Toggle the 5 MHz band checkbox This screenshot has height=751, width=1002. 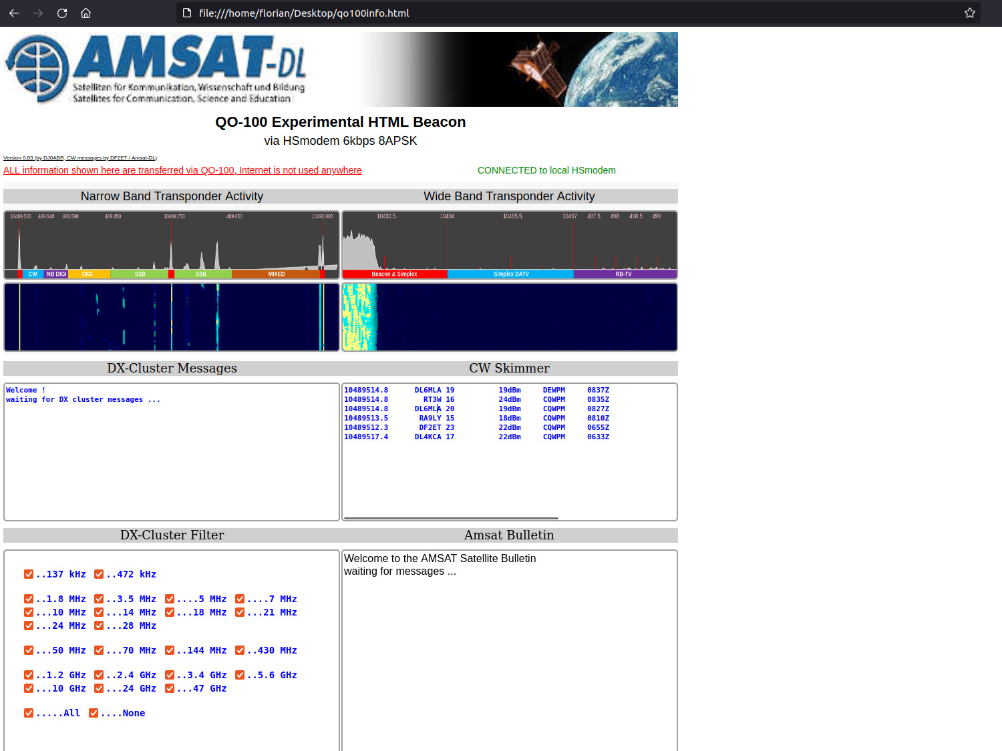click(x=170, y=599)
